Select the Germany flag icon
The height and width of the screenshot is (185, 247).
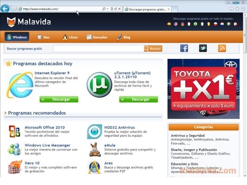tap(183, 24)
